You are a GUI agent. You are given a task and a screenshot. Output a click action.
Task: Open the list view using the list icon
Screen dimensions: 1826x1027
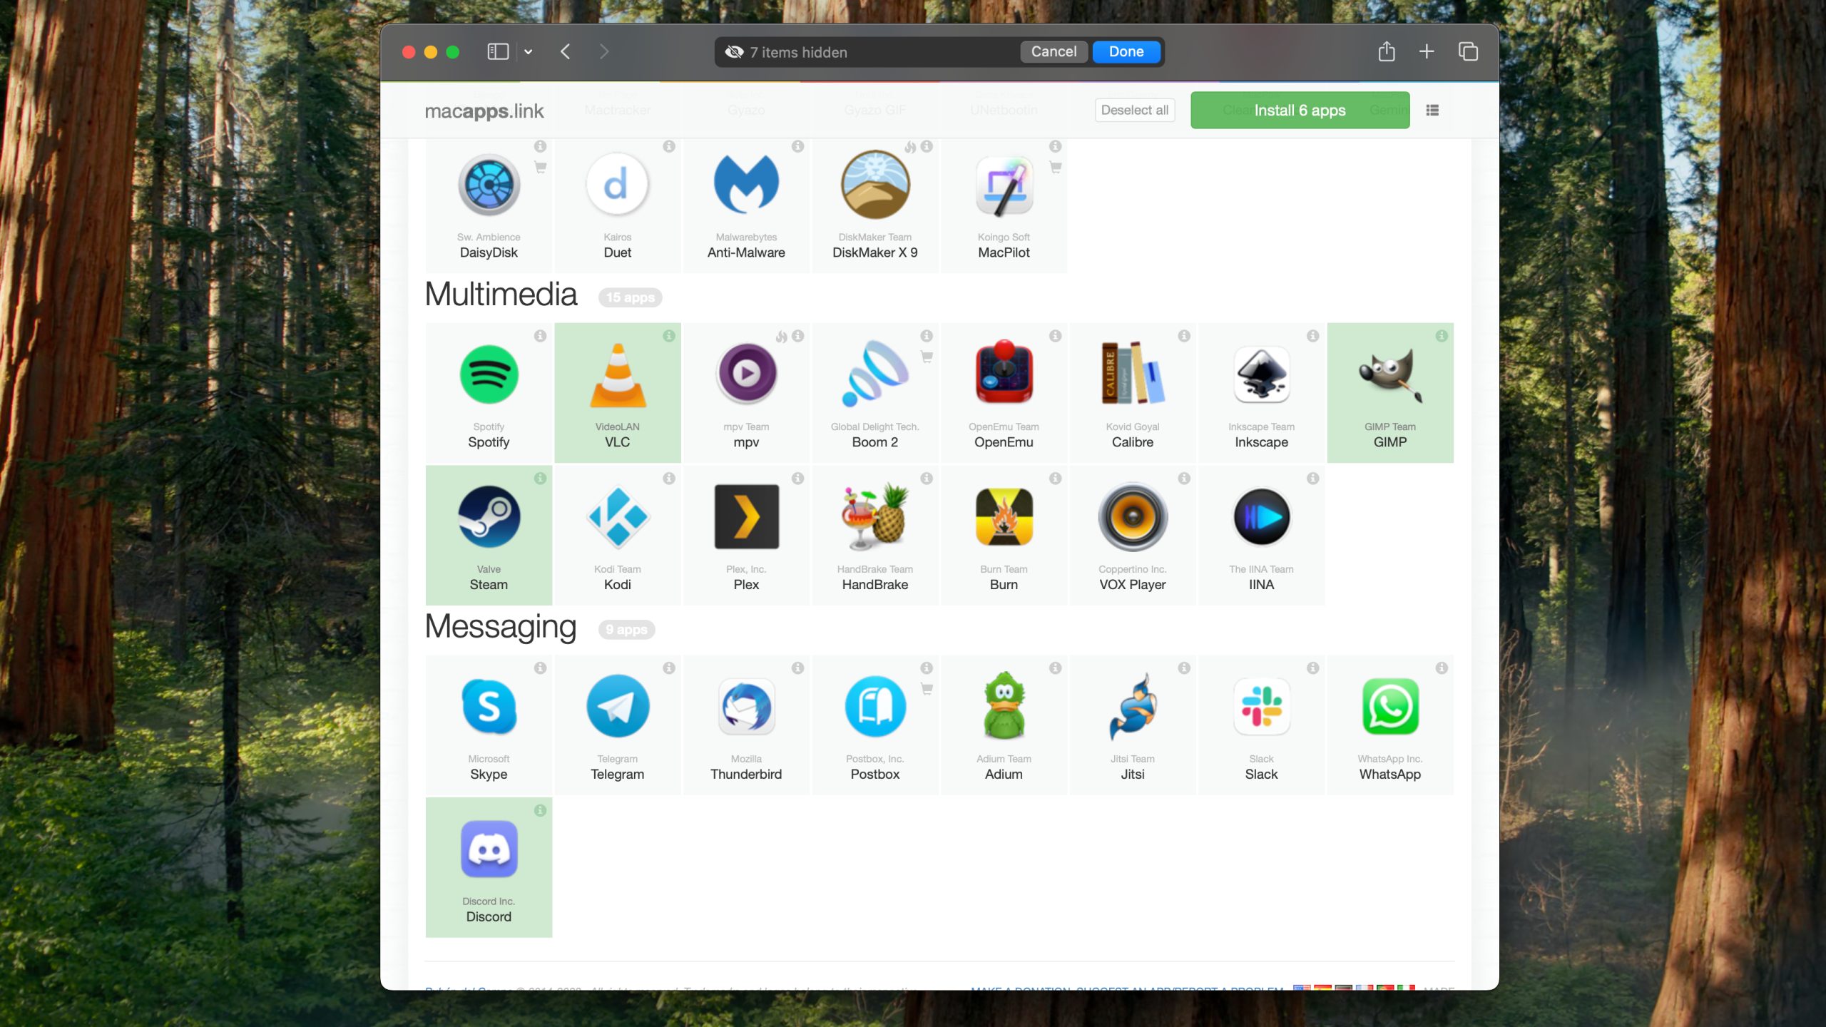point(1432,110)
